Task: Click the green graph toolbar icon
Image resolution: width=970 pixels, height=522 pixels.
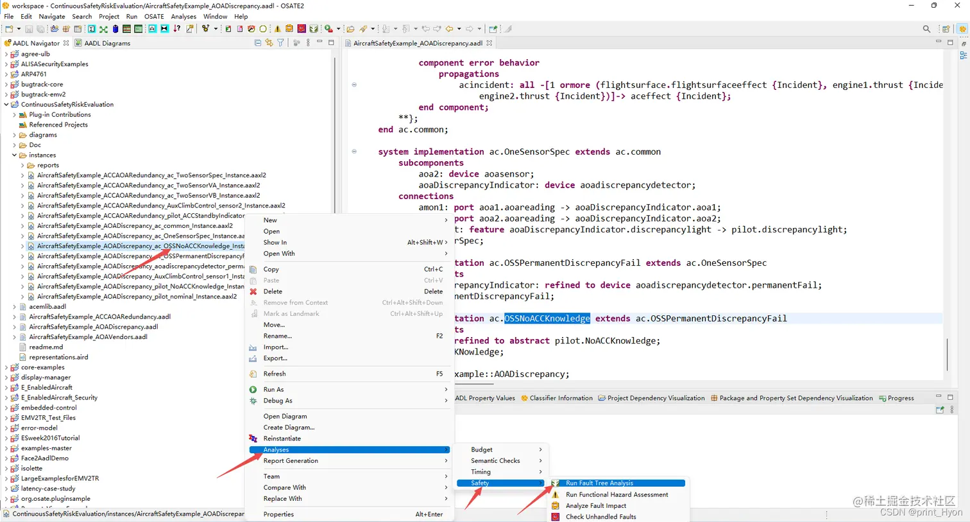Action: [103, 29]
